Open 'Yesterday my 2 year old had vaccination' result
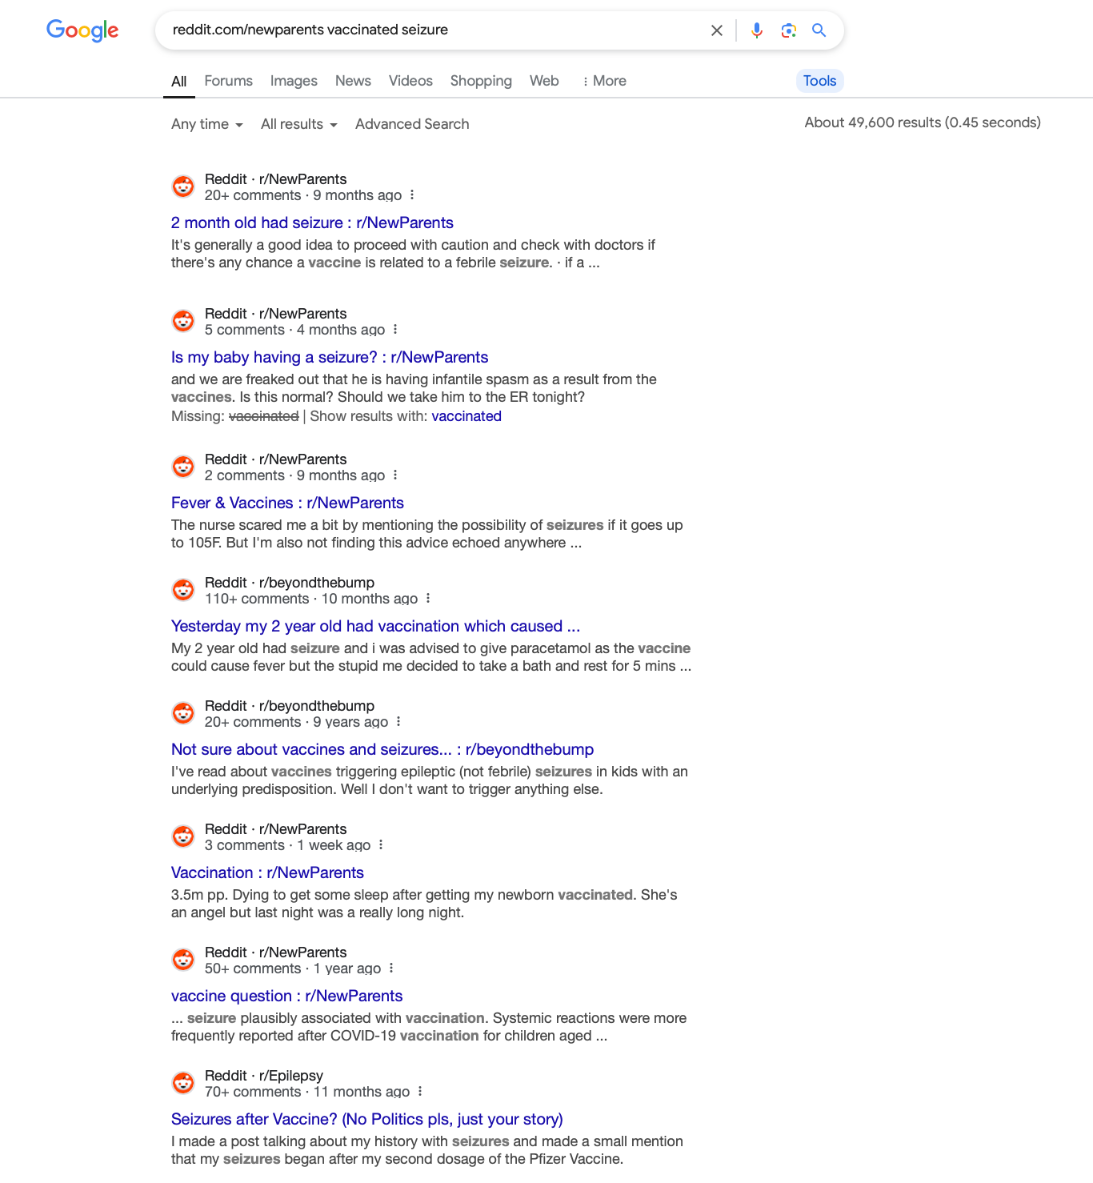Image resolution: width=1093 pixels, height=1183 pixels. click(375, 626)
